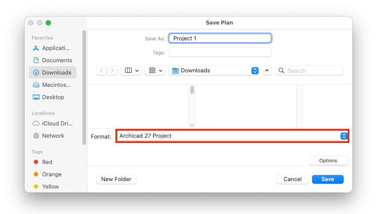Open iCloud Drive location
The height and width of the screenshot is (214, 377).
click(52, 124)
